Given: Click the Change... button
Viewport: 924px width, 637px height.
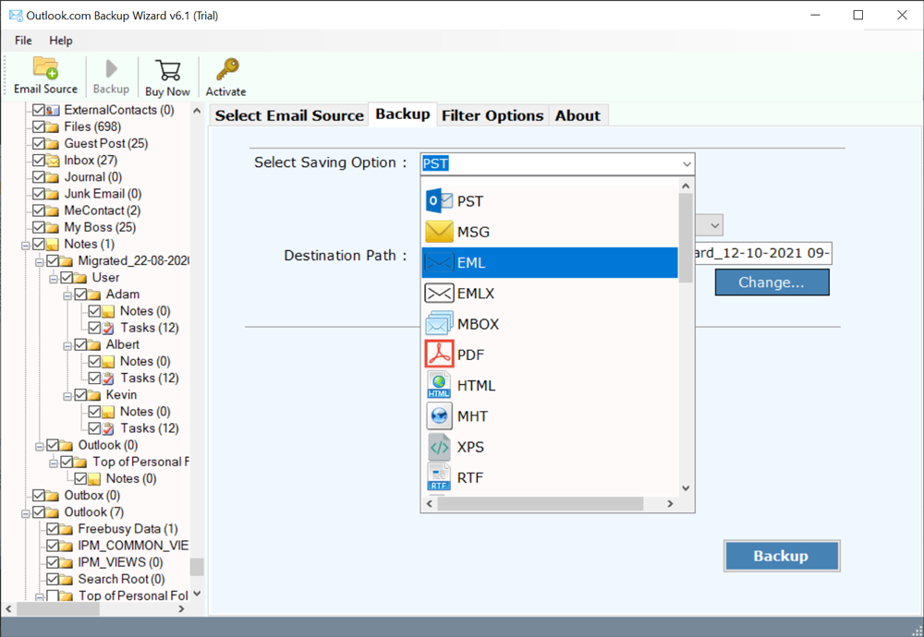Looking at the screenshot, I should click(772, 282).
